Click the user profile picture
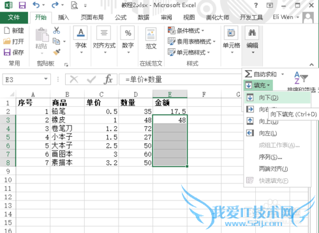 click(308, 17)
